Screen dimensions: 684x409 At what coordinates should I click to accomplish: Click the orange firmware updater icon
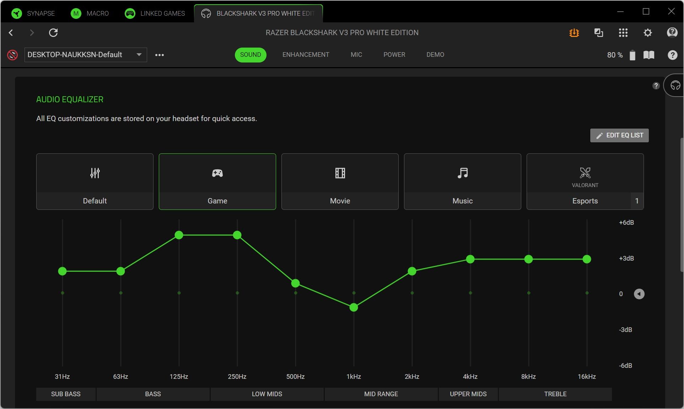pos(574,33)
